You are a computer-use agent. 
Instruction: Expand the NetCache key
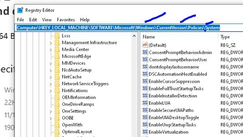tap(50, 77)
